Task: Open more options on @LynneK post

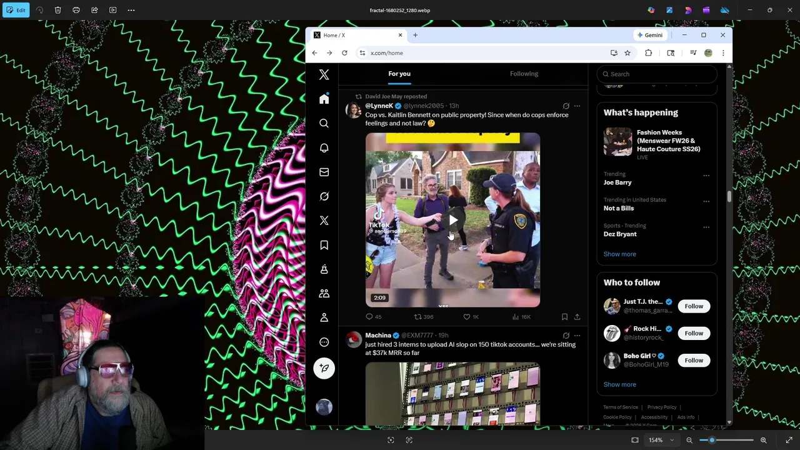Action: pos(577,106)
